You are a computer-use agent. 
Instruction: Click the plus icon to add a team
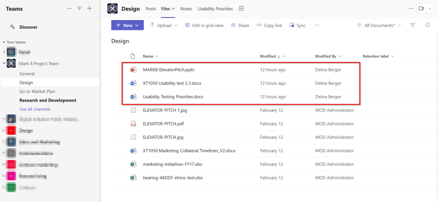89,9
